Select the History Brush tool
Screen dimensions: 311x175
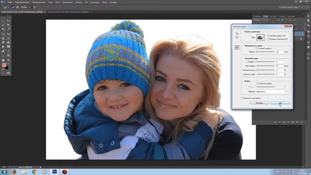pyautogui.click(x=8, y=38)
